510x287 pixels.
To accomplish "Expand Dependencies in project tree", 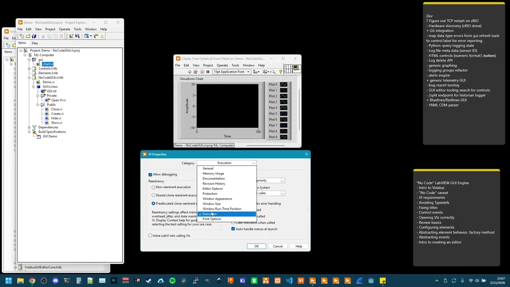I will (x=29, y=127).
